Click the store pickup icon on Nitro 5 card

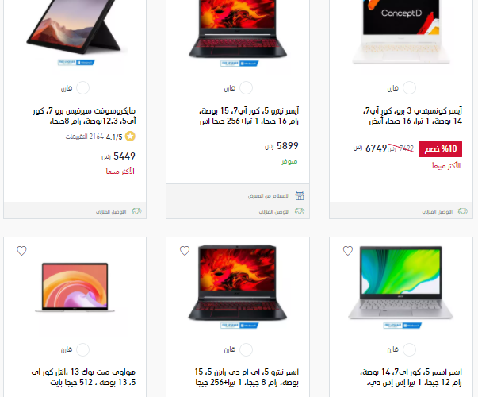tap(300, 195)
